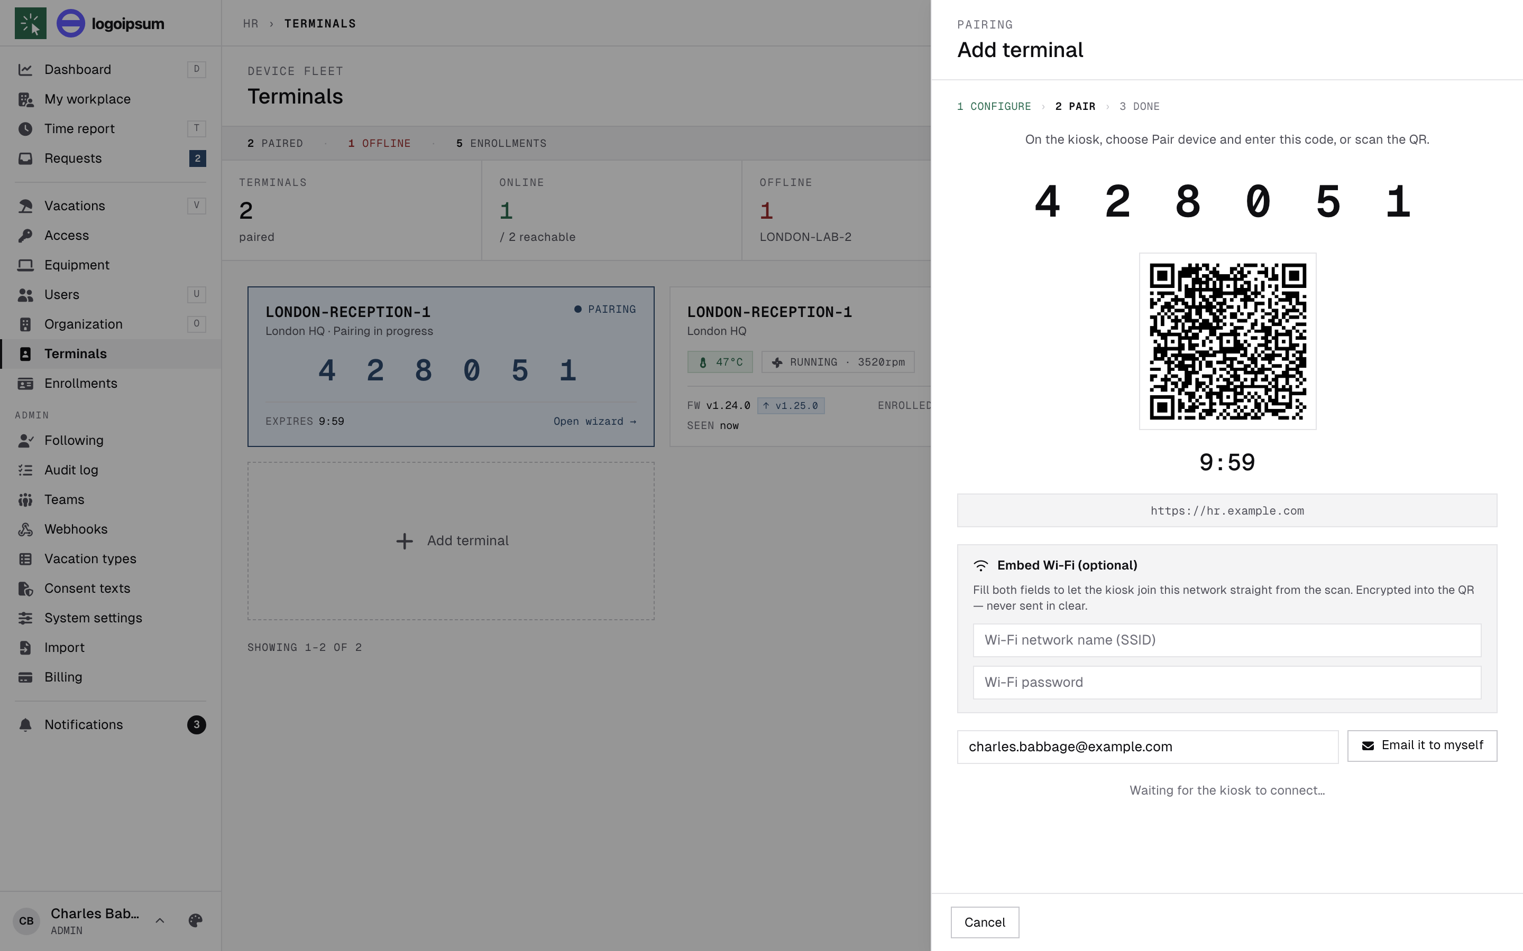
Task: Click the Equipment laptop icon
Action: pyautogui.click(x=25, y=265)
